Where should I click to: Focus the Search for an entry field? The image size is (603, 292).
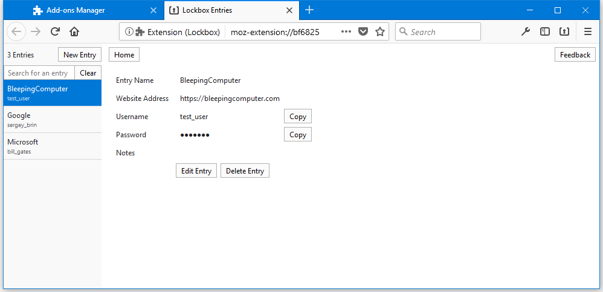pyautogui.click(x=39, y=73)
